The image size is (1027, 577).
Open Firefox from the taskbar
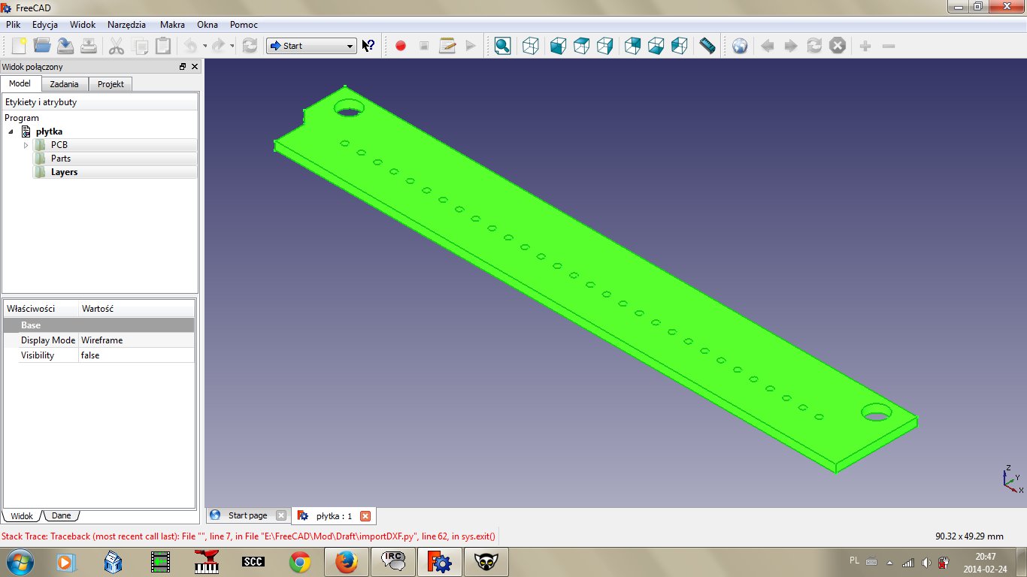pos(346,561)
